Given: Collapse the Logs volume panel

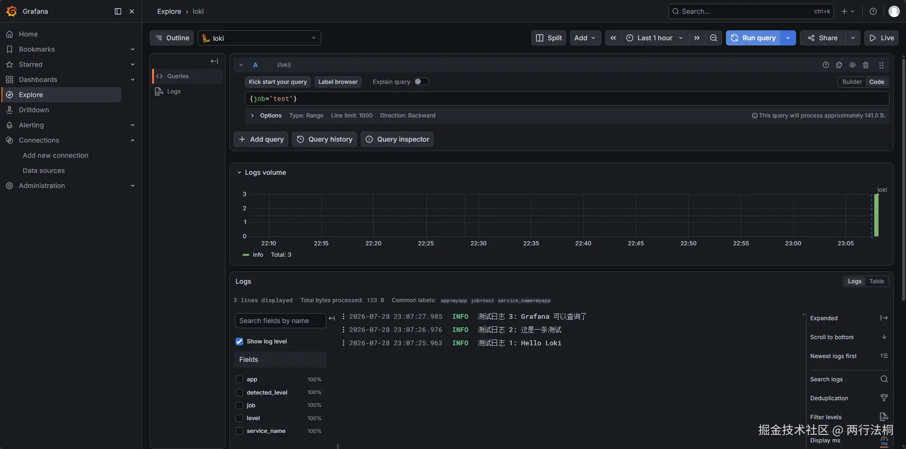Looking at the screenshot, I should tap(239, 172).
